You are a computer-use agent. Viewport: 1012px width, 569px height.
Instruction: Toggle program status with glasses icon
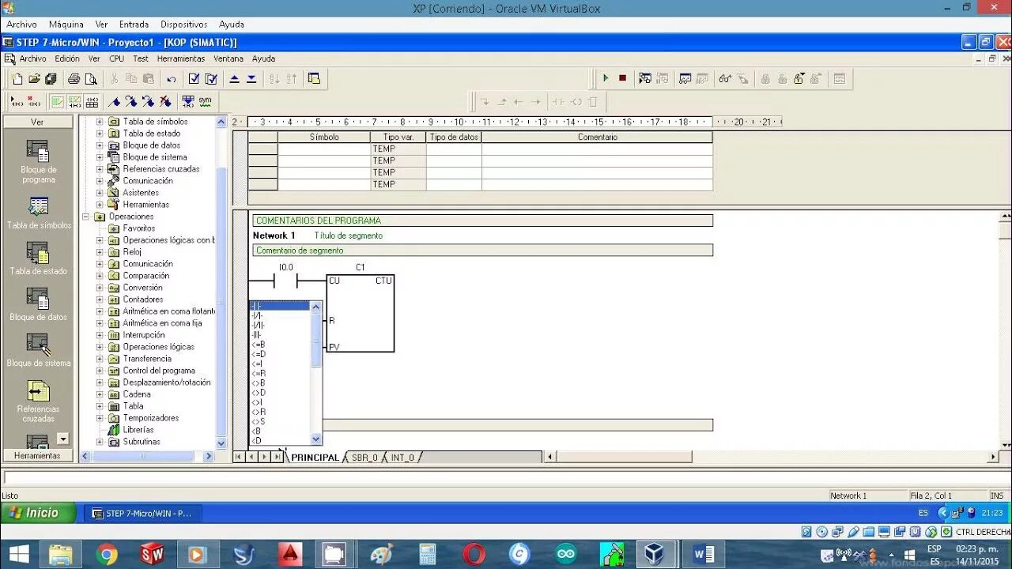pyautogui.click(x=725, y=78)
